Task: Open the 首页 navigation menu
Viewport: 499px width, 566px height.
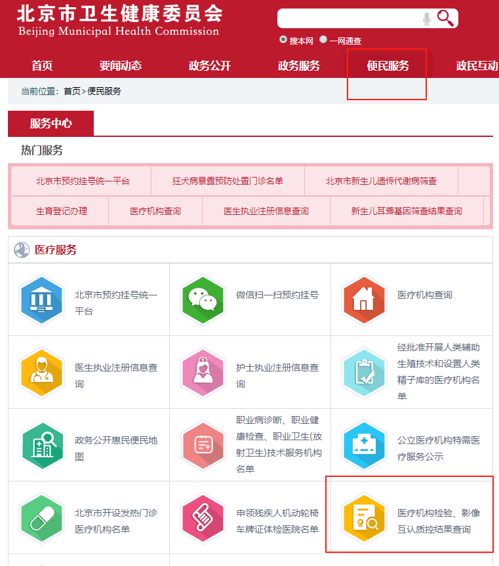Action: pos(42,66)
